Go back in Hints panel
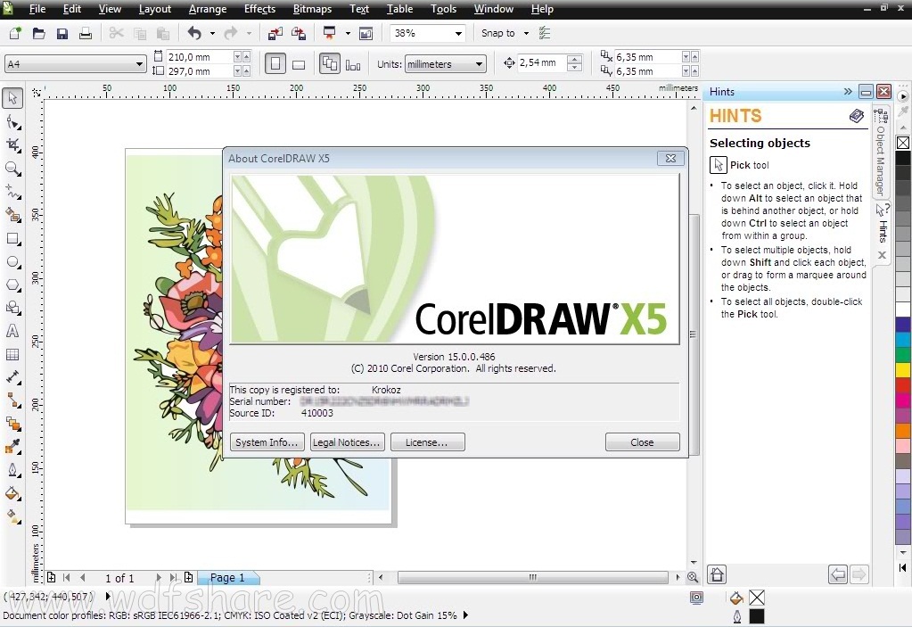Screen dimensions: 912x627 click(837, 574)
